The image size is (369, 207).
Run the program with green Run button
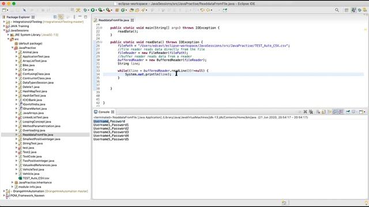click(93, 10)
